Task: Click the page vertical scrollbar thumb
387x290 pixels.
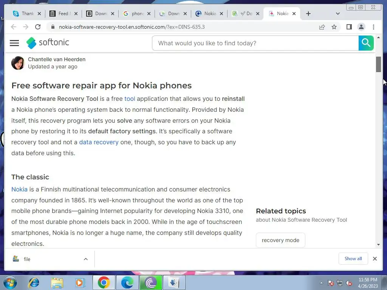Action: [378, 64]
